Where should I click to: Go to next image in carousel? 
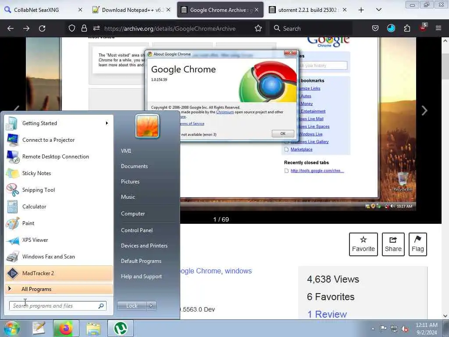[x=424, y=111]
